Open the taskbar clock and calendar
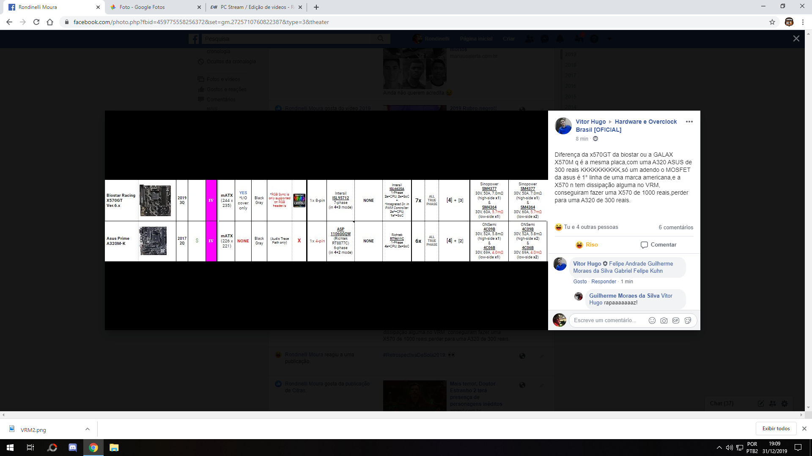This screenshot has width=812, height=456. 775,448
